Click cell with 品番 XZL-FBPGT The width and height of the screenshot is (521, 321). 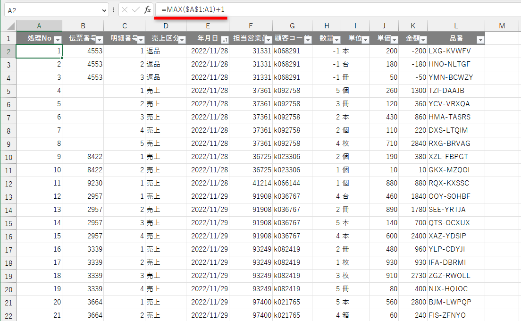point(456,157)
